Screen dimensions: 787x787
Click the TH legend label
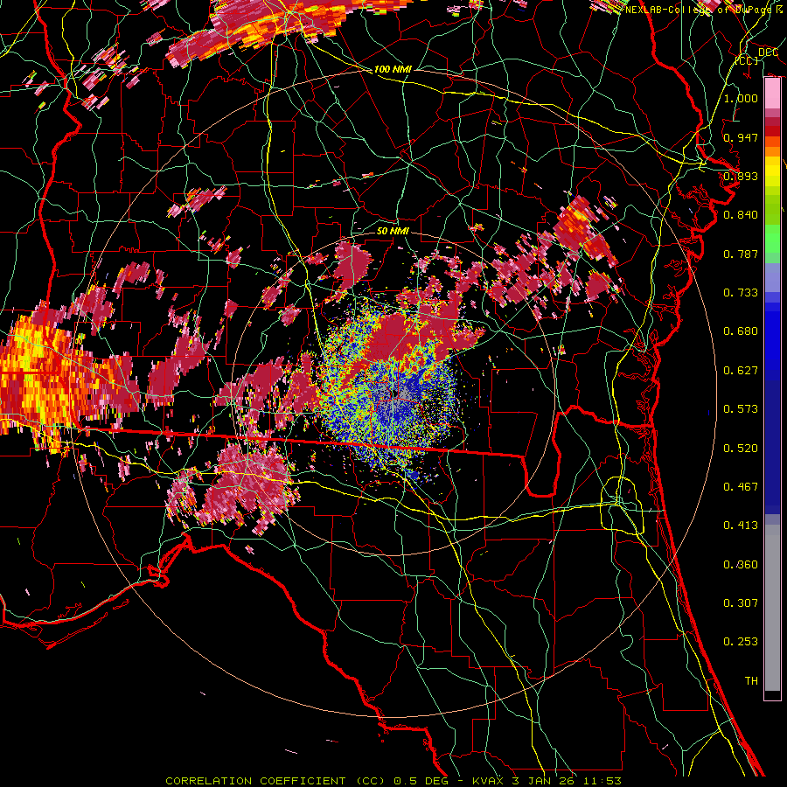tap(751, 681)
